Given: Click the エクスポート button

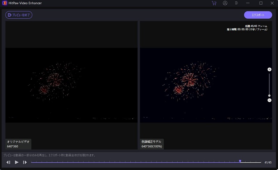Looking at the screenshot, I should (x=258, y=15).
